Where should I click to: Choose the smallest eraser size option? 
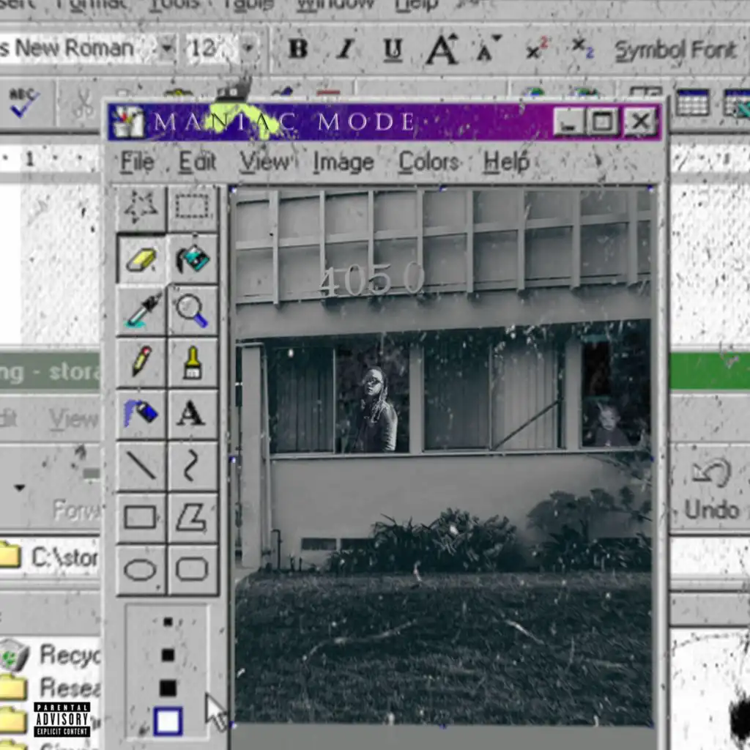168,622
